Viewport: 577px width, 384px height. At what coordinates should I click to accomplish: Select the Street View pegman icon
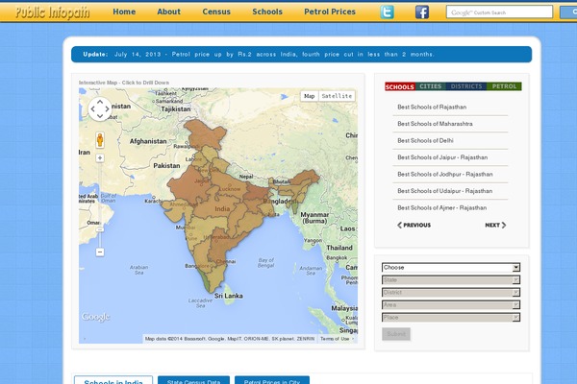(x=100, y=140)
